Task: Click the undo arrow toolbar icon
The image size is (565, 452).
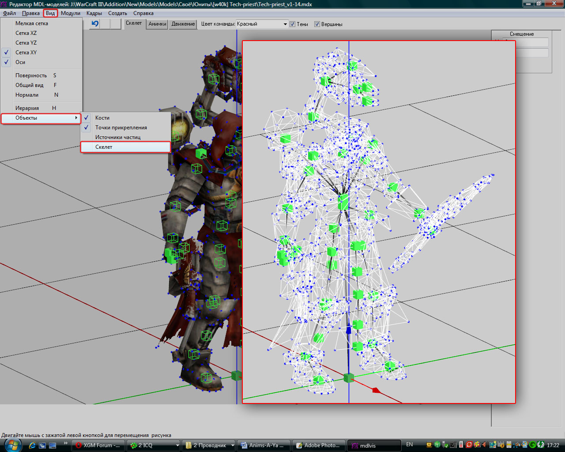Action: 95,24
